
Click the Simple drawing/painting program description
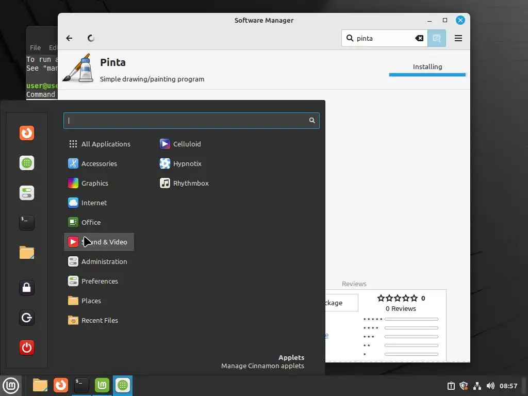[152, 79]
